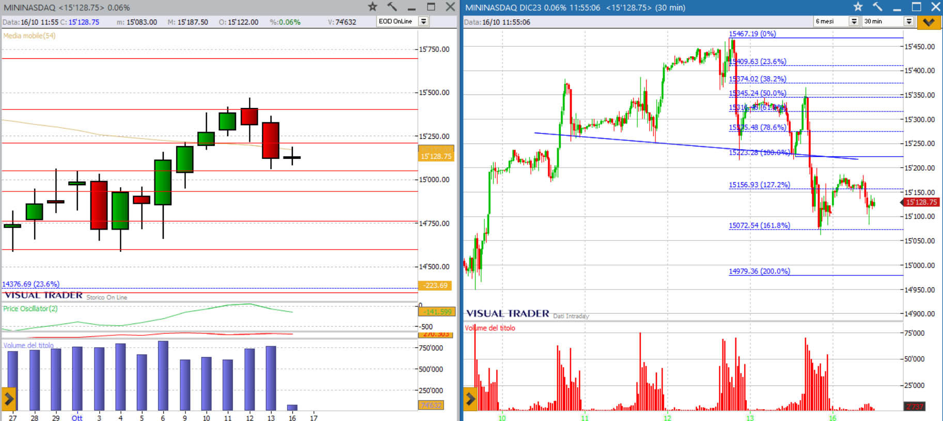Click the 30 min combo box text

pyautogui.click(x=873, y=21)
